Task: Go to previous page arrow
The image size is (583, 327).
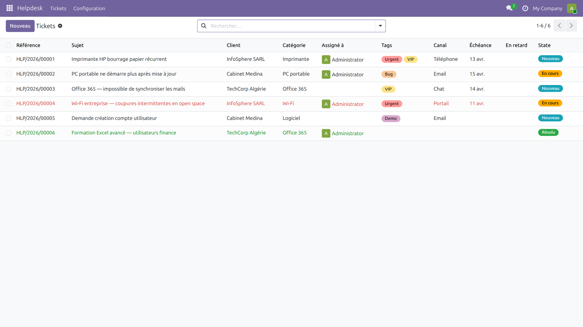Action: (x=559, y=26)
